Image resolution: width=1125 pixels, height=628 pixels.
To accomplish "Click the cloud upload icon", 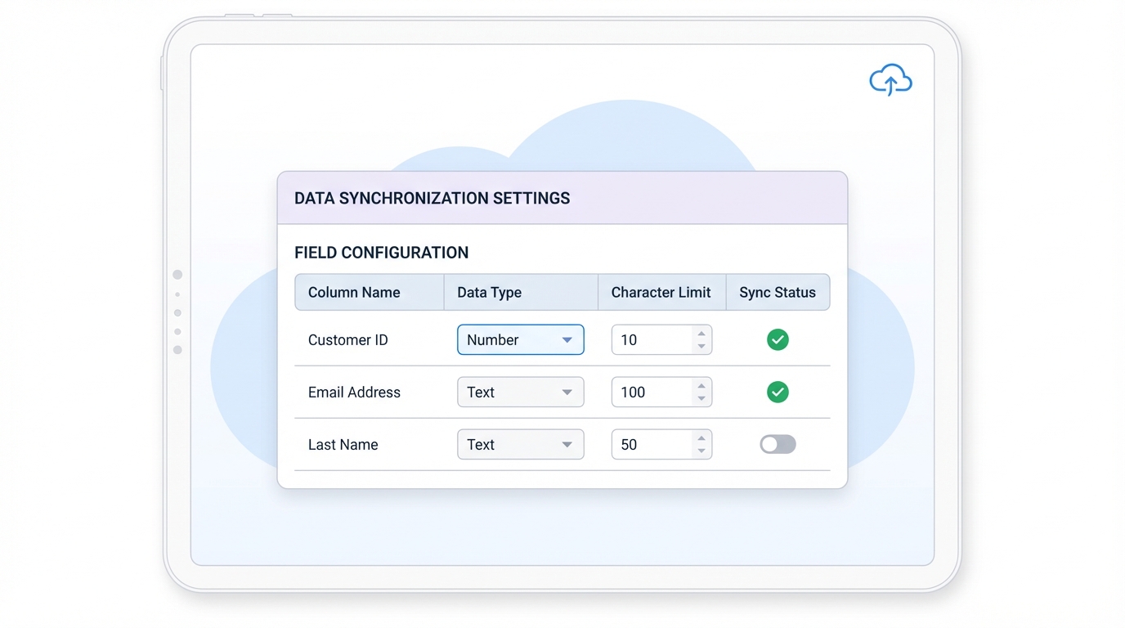I will pyautogui.click(x=890, y=79).
